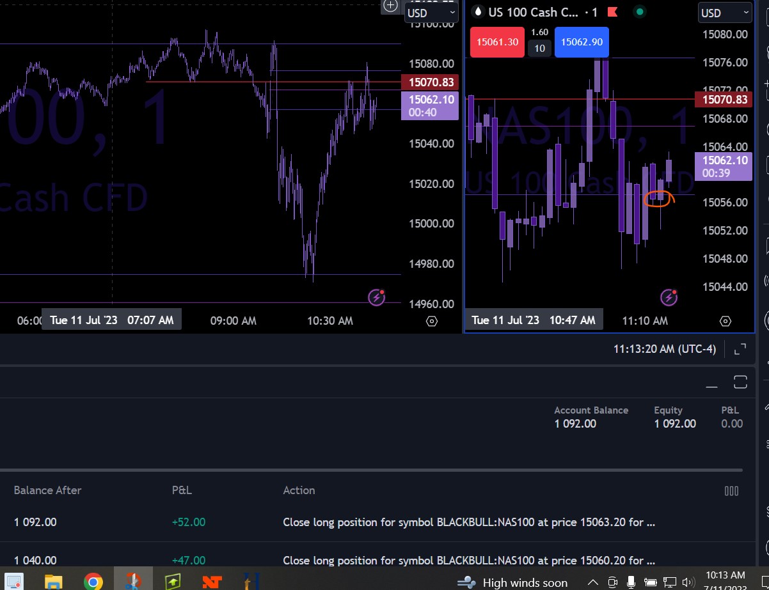Click the 11:13:20 AM (UTC-4) timezone selector
This screenshot has height=590, width=769.
pos(665,349)
